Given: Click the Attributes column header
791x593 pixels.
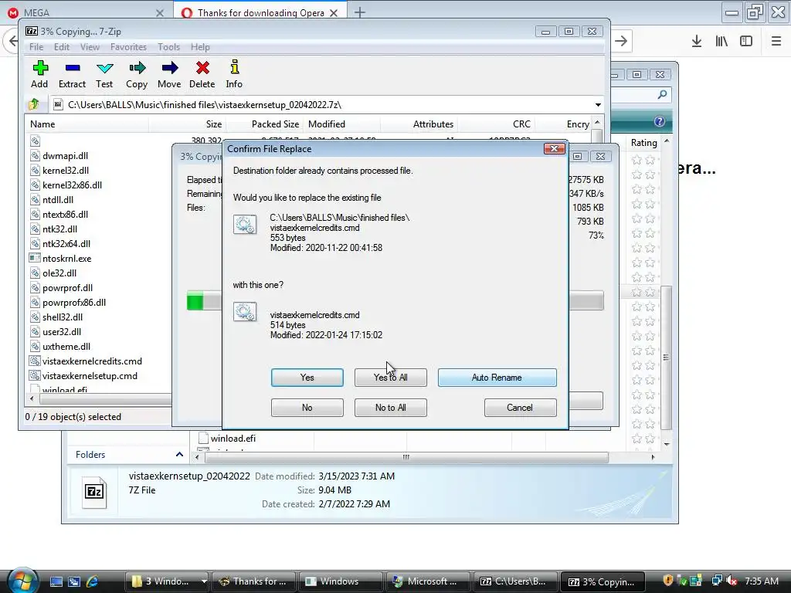Looking at the screenshot, I should (x=419, y=124).
